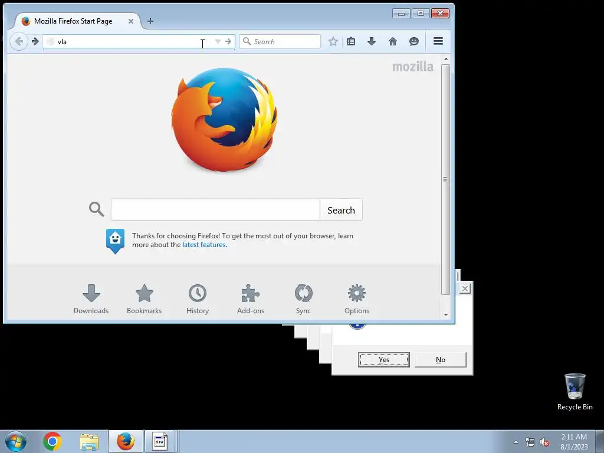Open Bookmarks from the start page shortcuts
Screen dimensions: 604x453
pos(144,299)
